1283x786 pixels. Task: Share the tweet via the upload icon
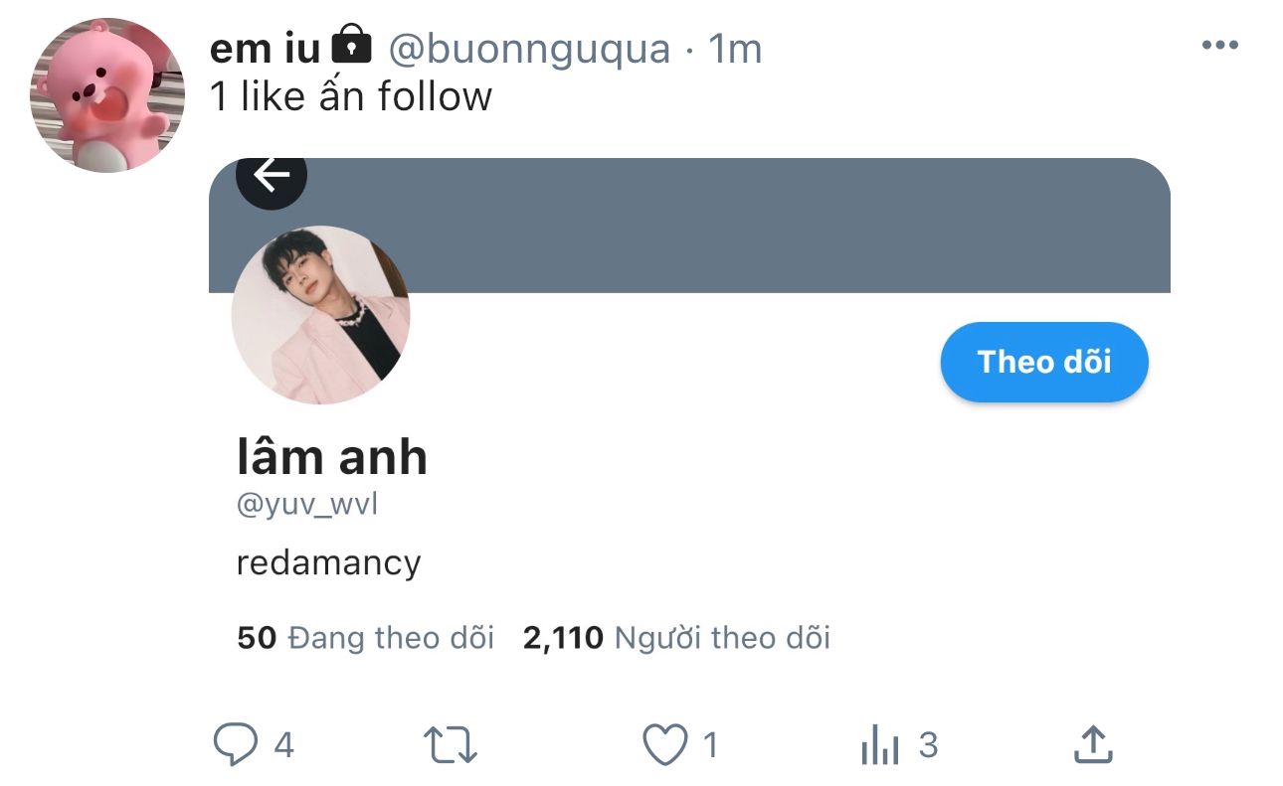[1092, 744]
